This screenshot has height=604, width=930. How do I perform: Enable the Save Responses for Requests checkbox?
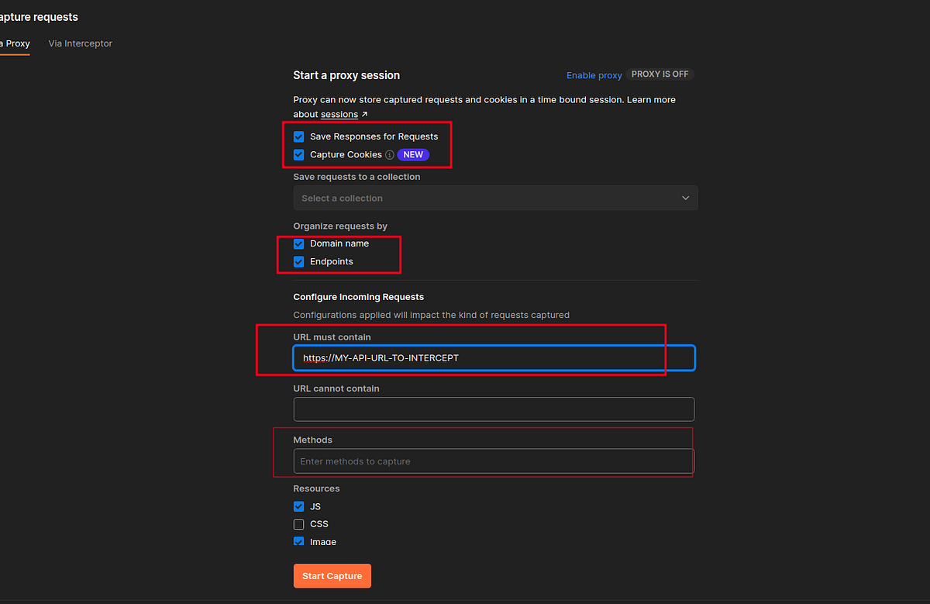point(298,136)
